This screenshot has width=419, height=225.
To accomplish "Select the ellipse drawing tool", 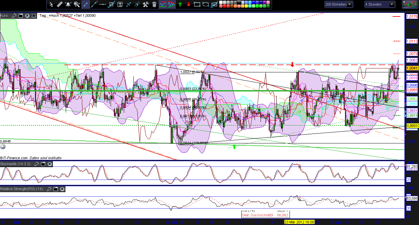I will click(x=206, y=4).
